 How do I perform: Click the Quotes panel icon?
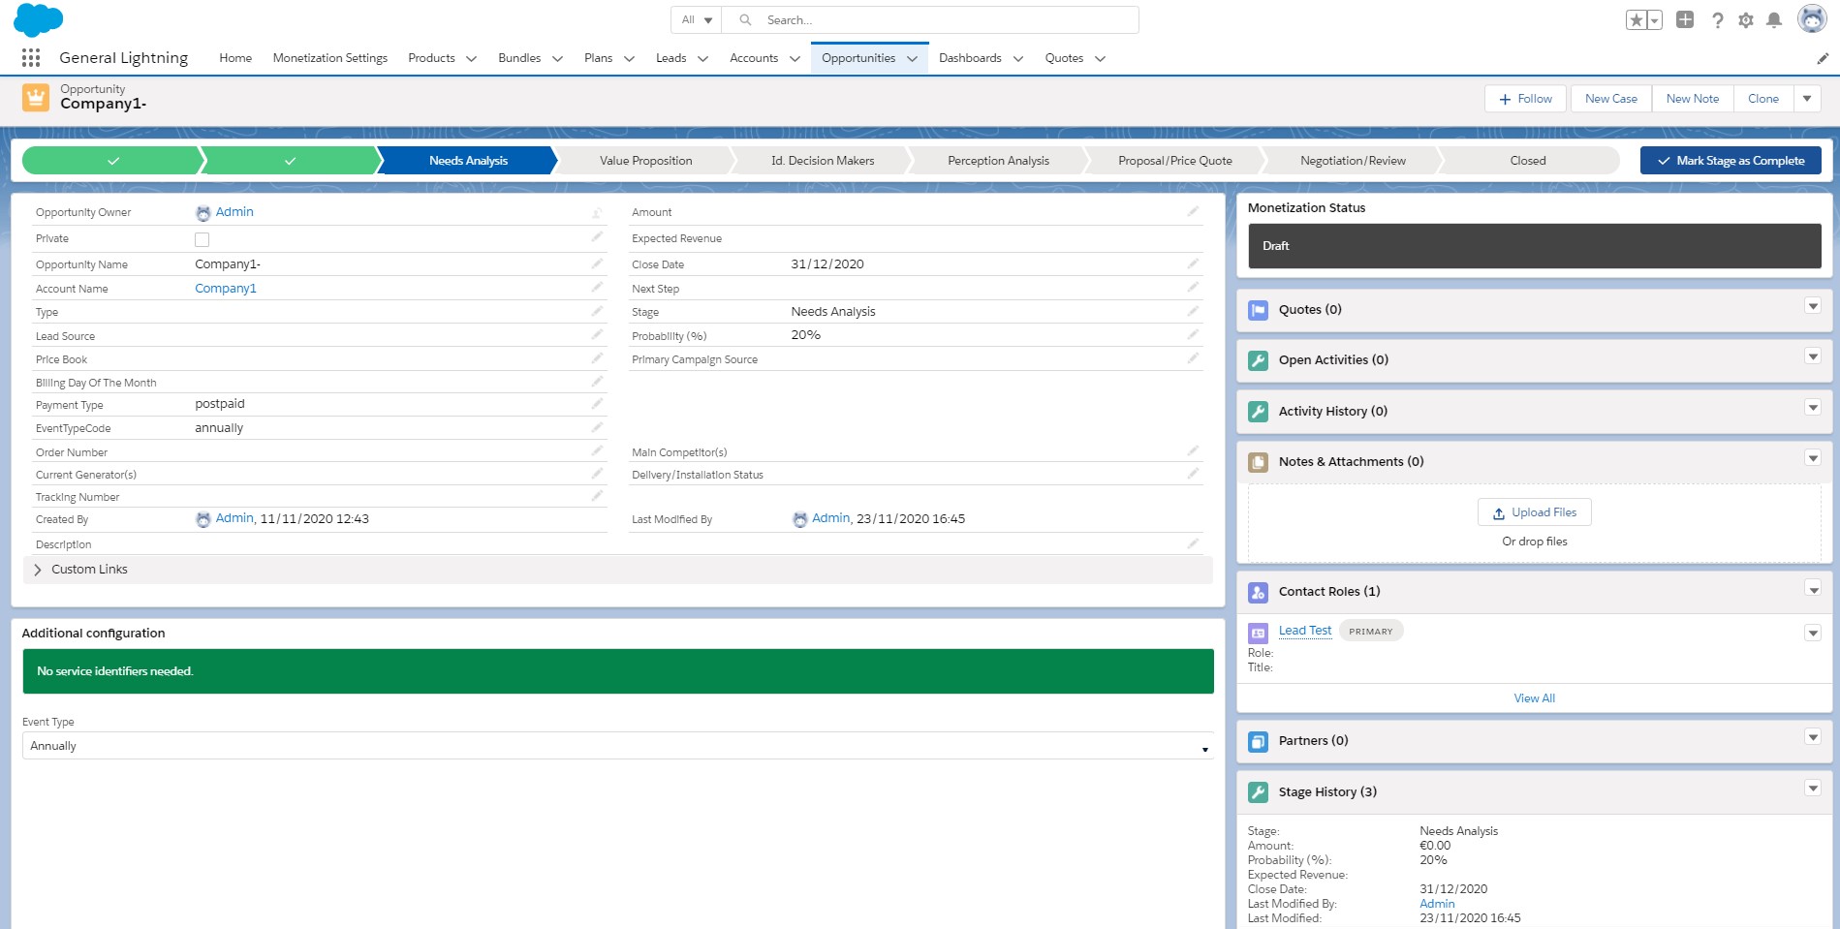pyautogui.click(x=1258, y=310)
